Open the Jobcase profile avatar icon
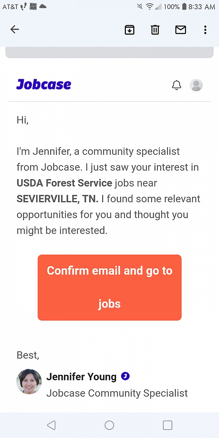 pyautogui.click(x=196, y=85)
